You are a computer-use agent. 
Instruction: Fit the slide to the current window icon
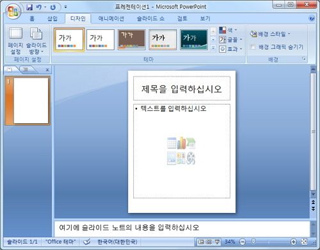pos(304,242)
